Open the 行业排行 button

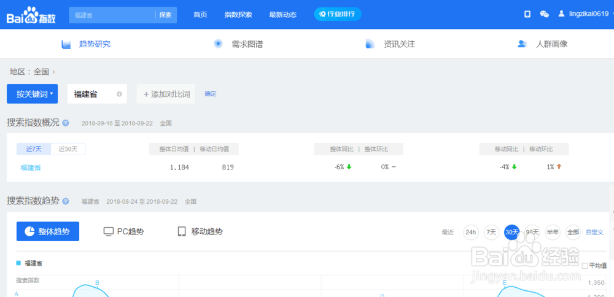pyautogui.click(x=338, y=14)
